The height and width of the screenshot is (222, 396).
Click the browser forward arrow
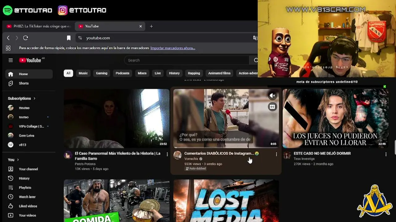17,38
